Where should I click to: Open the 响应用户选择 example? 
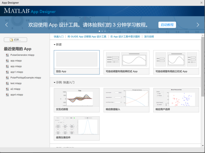click(x=176, y=100)
